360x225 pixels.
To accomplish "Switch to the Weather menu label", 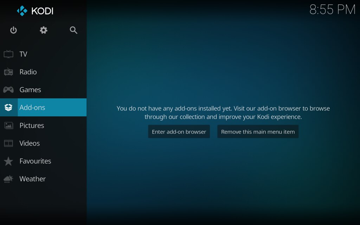I will [x=33, y=179].
